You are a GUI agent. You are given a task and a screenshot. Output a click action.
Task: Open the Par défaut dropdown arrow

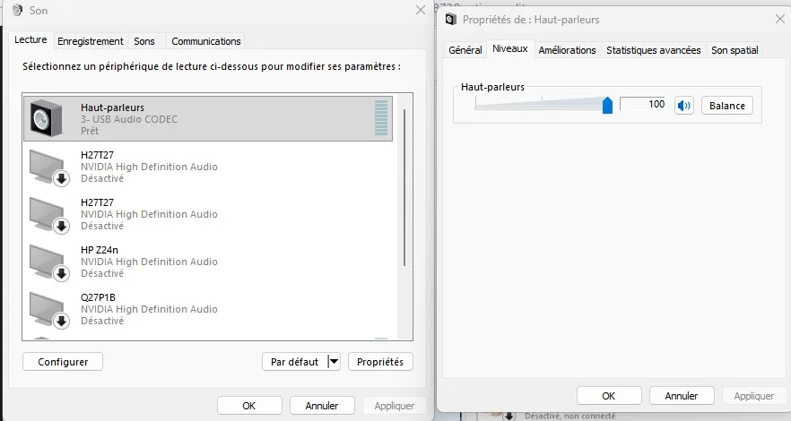(x=334, y=362)
